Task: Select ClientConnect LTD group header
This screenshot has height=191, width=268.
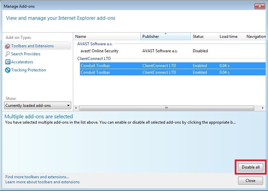Action: pos(94,59)
